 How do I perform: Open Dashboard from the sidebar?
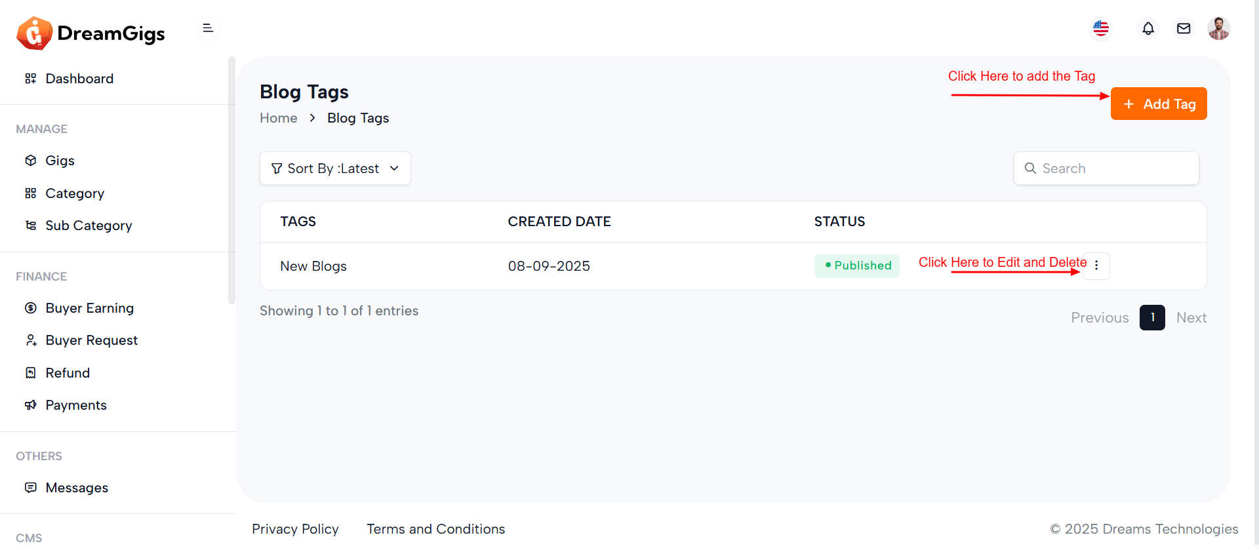click(x=79, y=79)
